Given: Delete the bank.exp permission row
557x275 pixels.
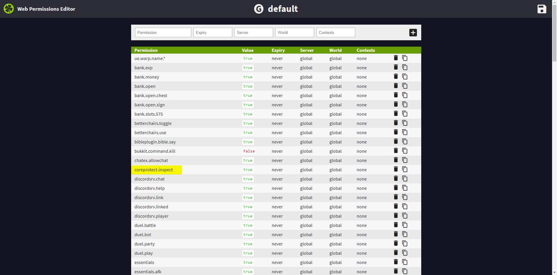Looking at the screenshot, I should [x=396, y=68].
